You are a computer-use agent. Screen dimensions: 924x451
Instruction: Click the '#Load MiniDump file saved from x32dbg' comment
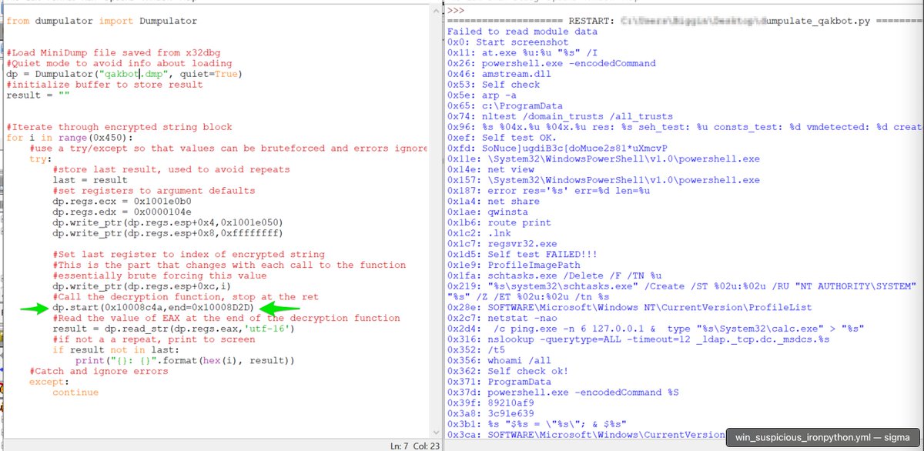112,52
